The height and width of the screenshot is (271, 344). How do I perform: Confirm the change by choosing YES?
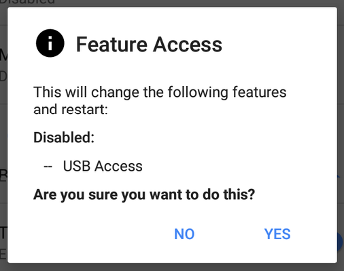pyautogui.click(x=277, y=234)
